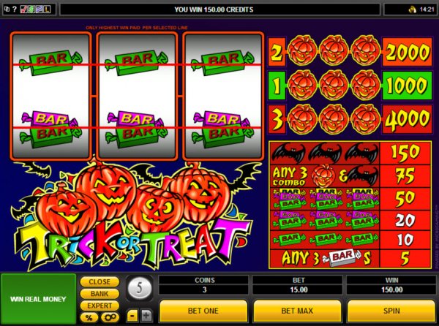Click the yellow CLOSE button

point(100,282)
